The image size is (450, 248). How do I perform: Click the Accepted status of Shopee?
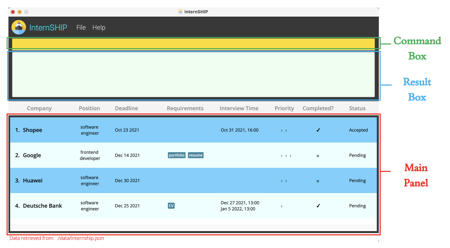point(358,130)
